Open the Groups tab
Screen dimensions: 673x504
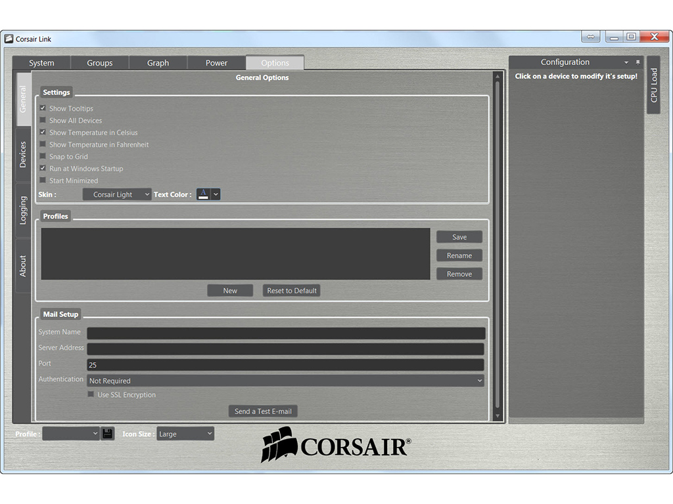pos(100,63)
